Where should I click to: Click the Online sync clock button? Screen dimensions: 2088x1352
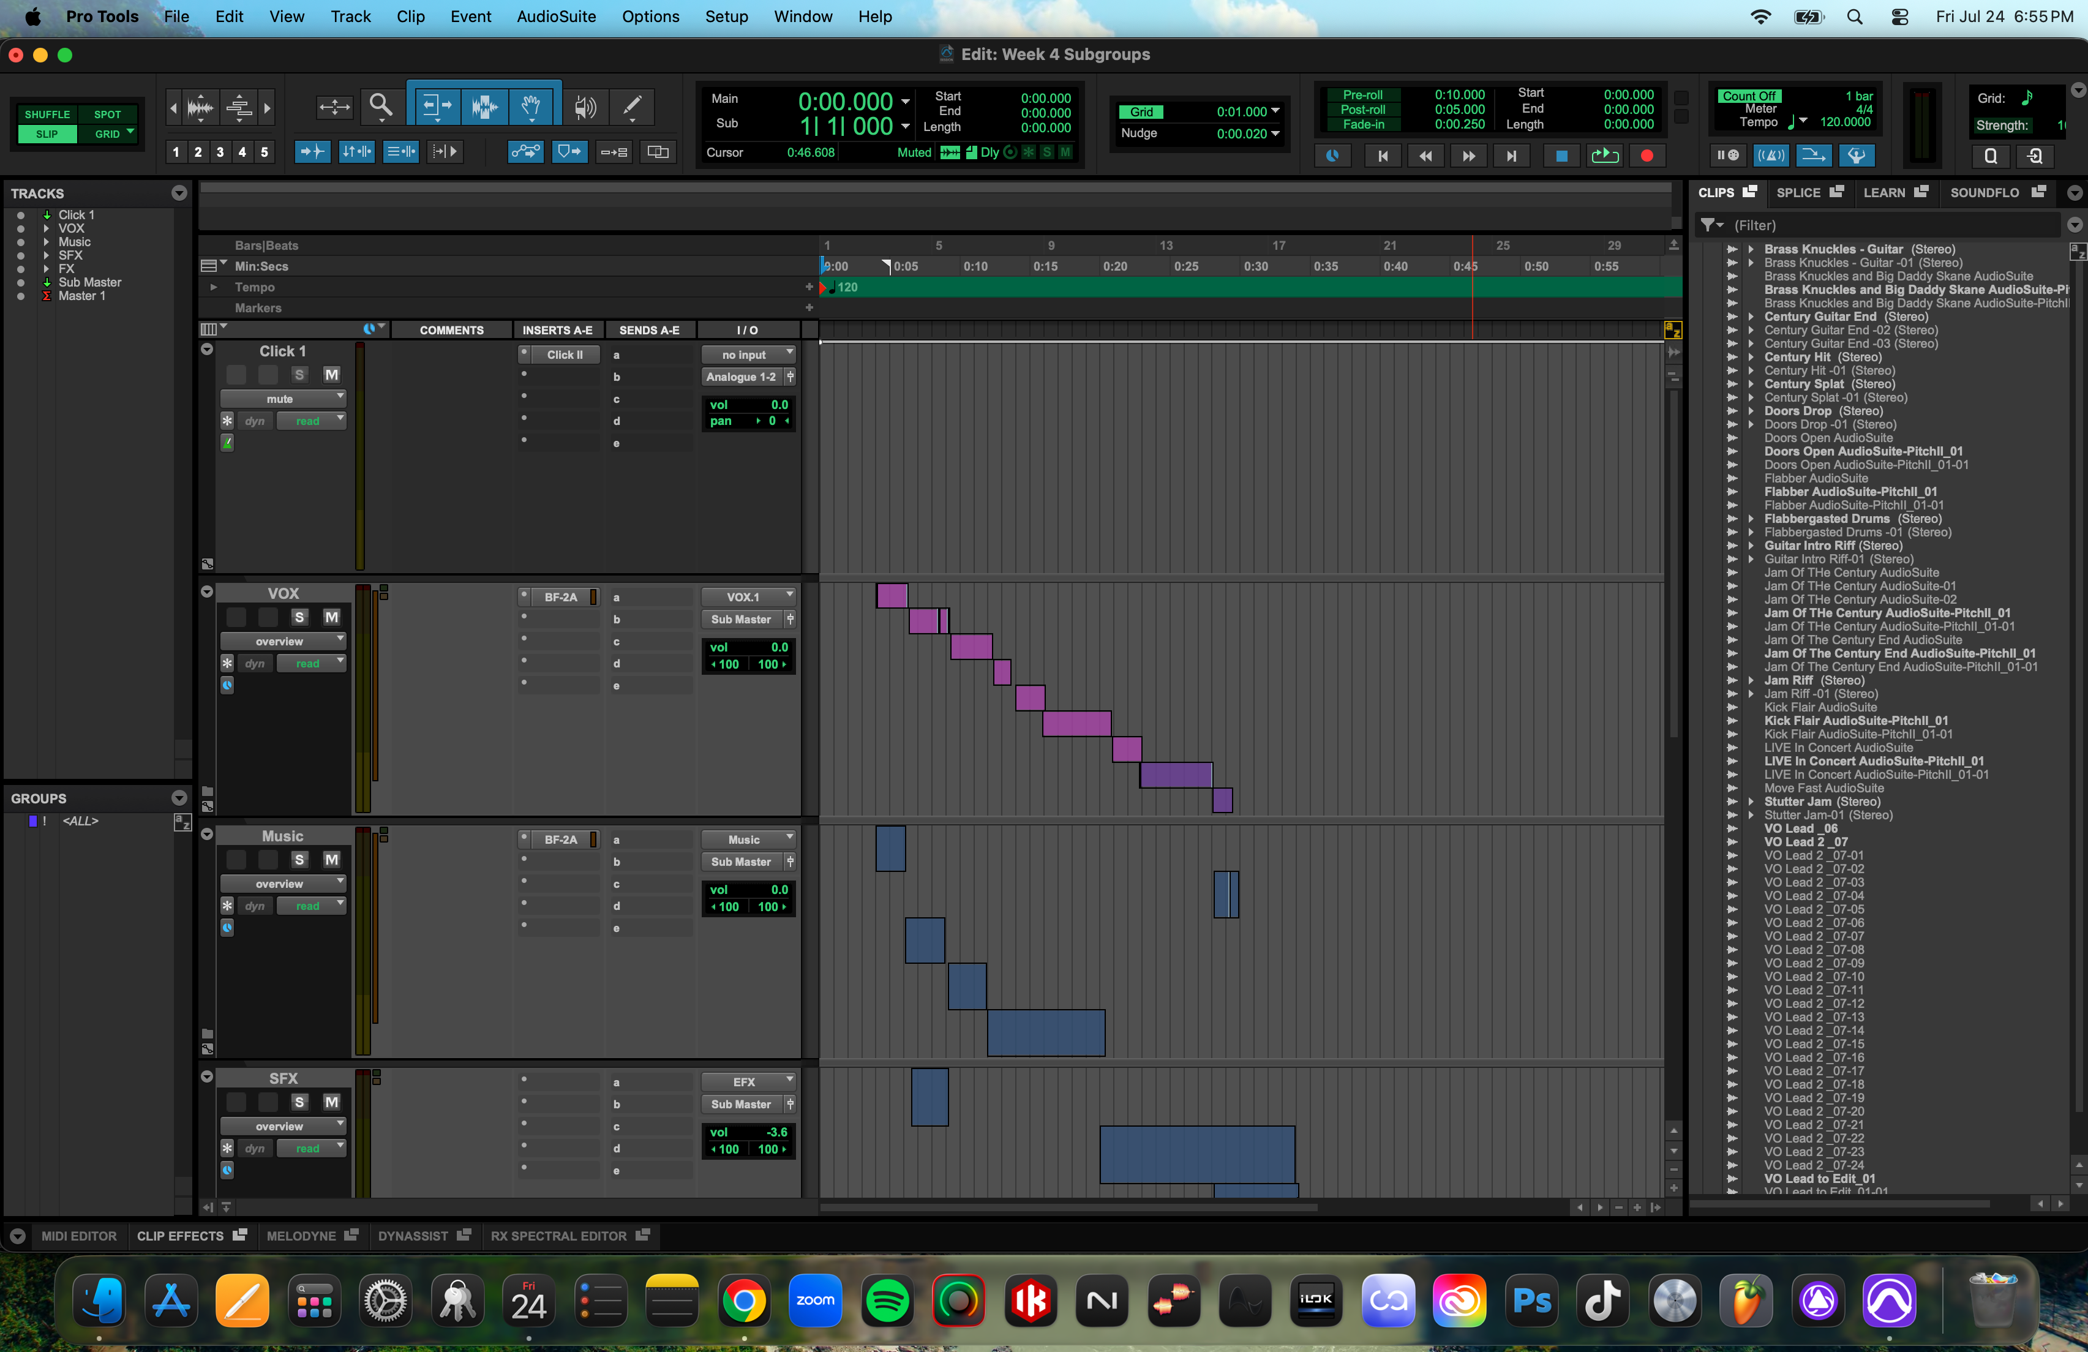click(x=1332, y=156)
